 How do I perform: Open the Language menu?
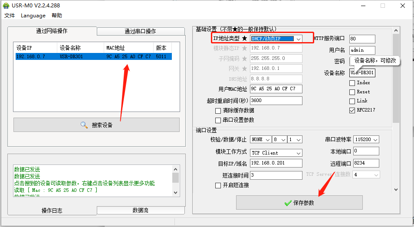coord(33,16)
